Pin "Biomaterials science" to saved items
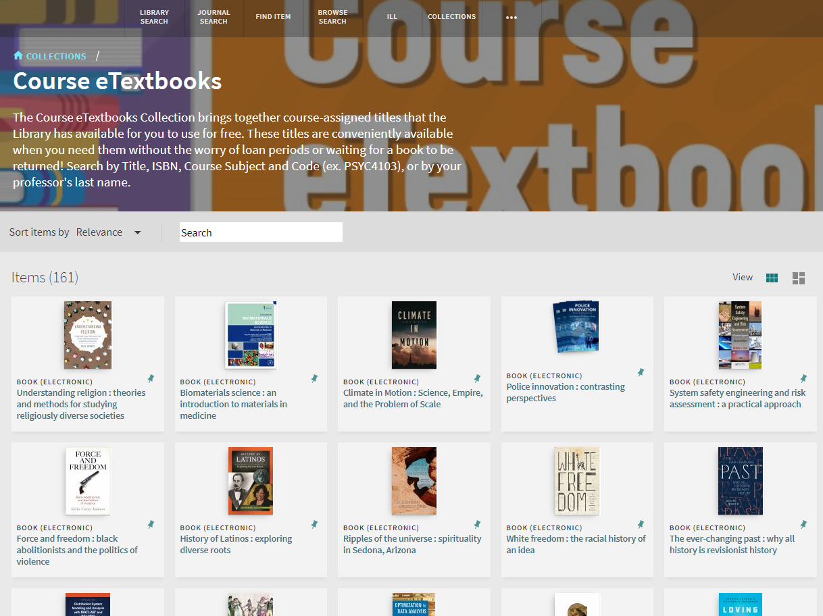This screenshot has width=823, height=616. [x=314, y=380]
